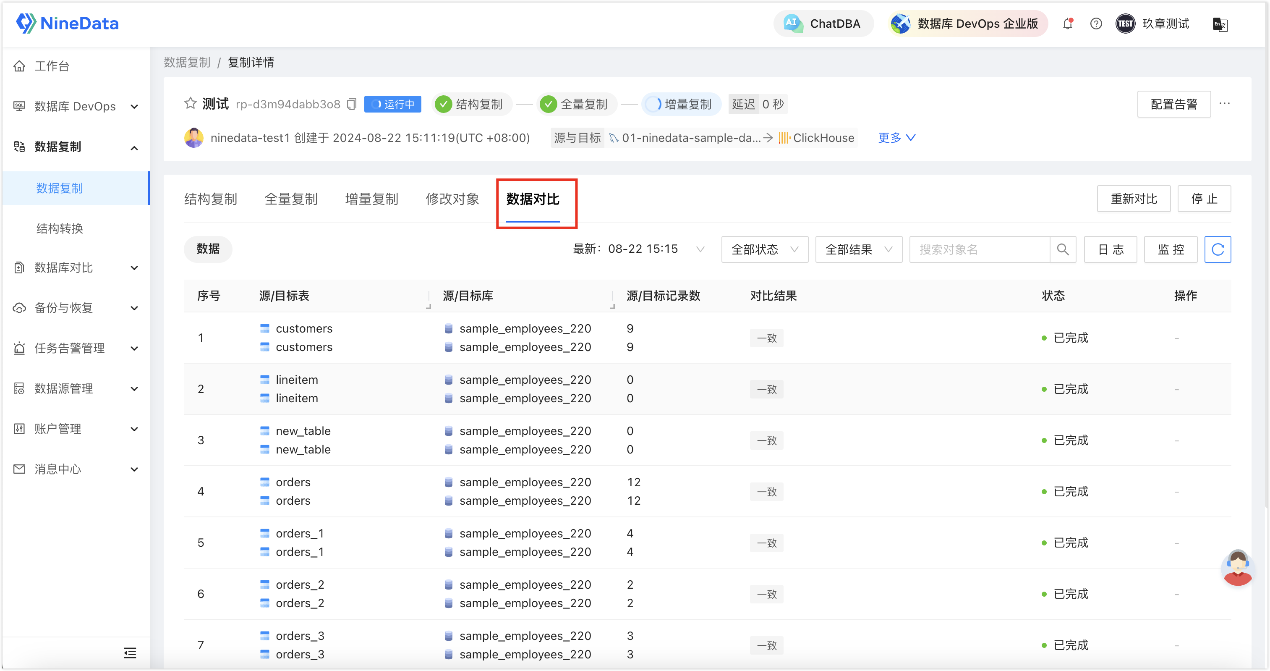Open the more options ellipsis menu

[1225, 104]
